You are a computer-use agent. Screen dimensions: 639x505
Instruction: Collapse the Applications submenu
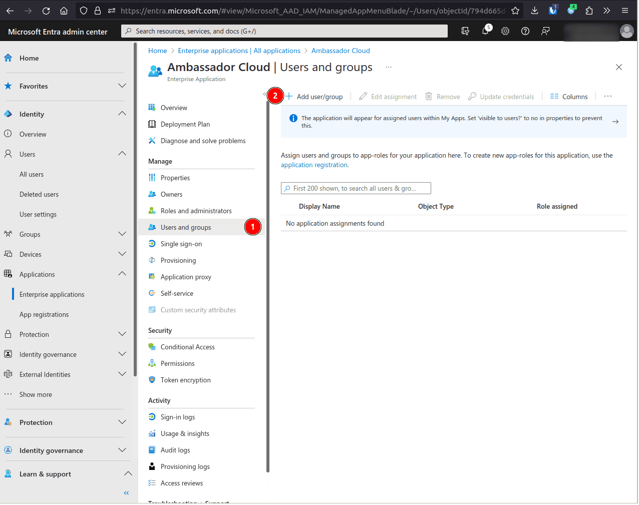122,274
